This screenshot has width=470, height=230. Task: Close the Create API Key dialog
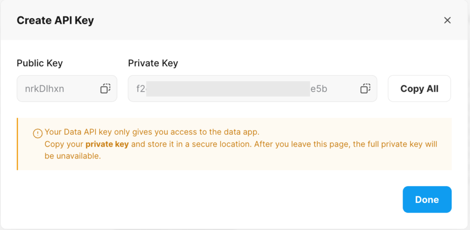[447, 20]
